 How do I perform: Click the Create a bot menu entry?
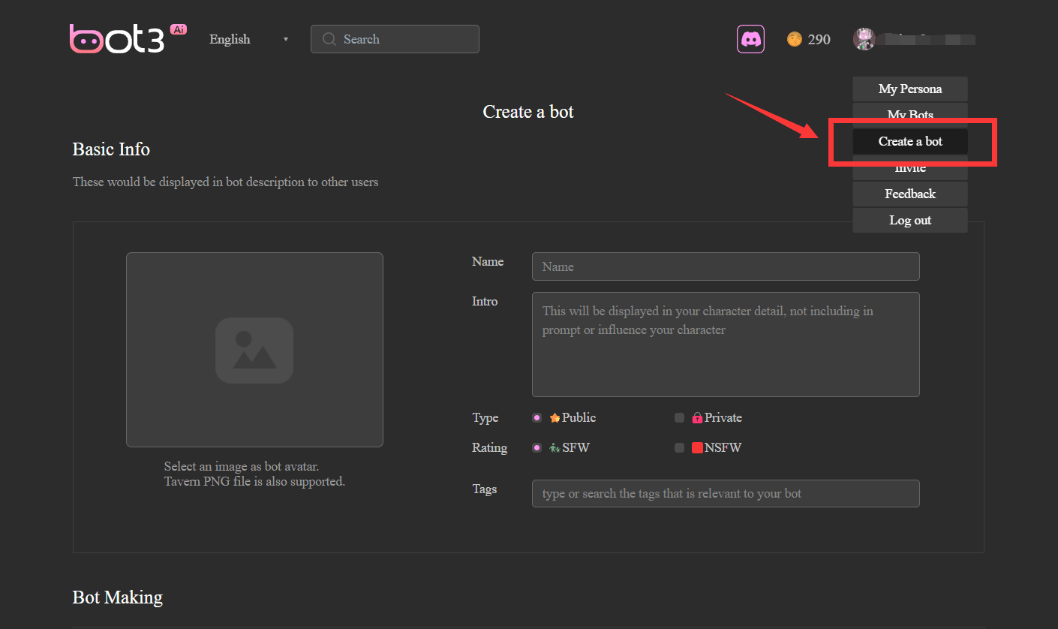point(909,141)
